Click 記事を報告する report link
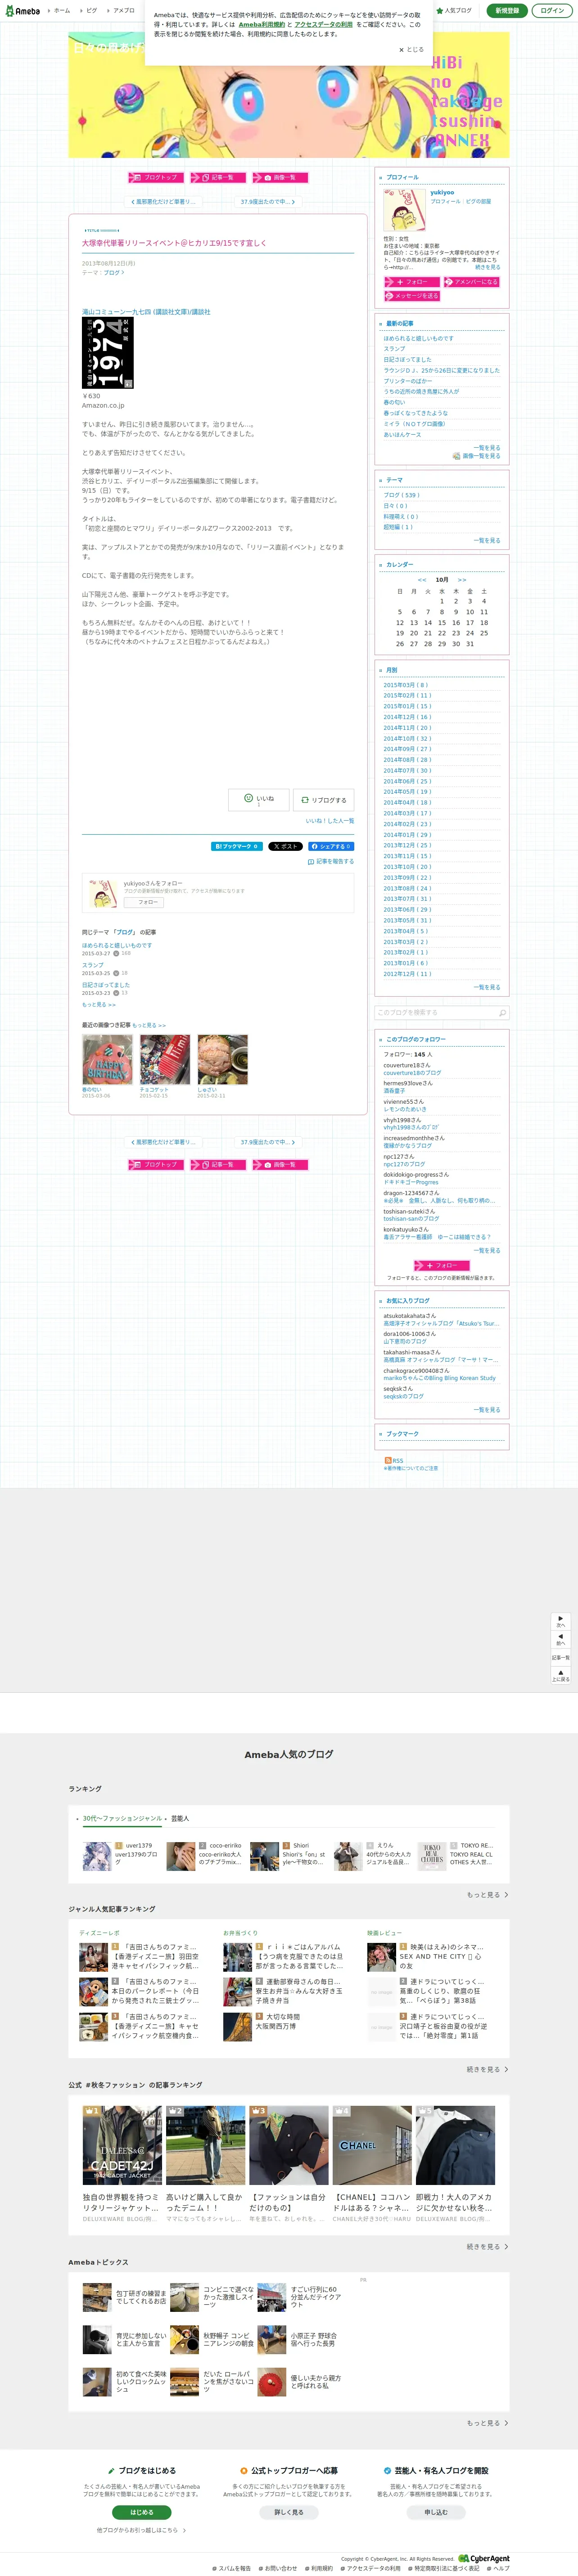This screenshot has width=578, height=2576. point(331,861)
